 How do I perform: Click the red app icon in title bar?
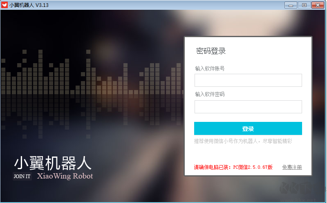tap(4, 5)
